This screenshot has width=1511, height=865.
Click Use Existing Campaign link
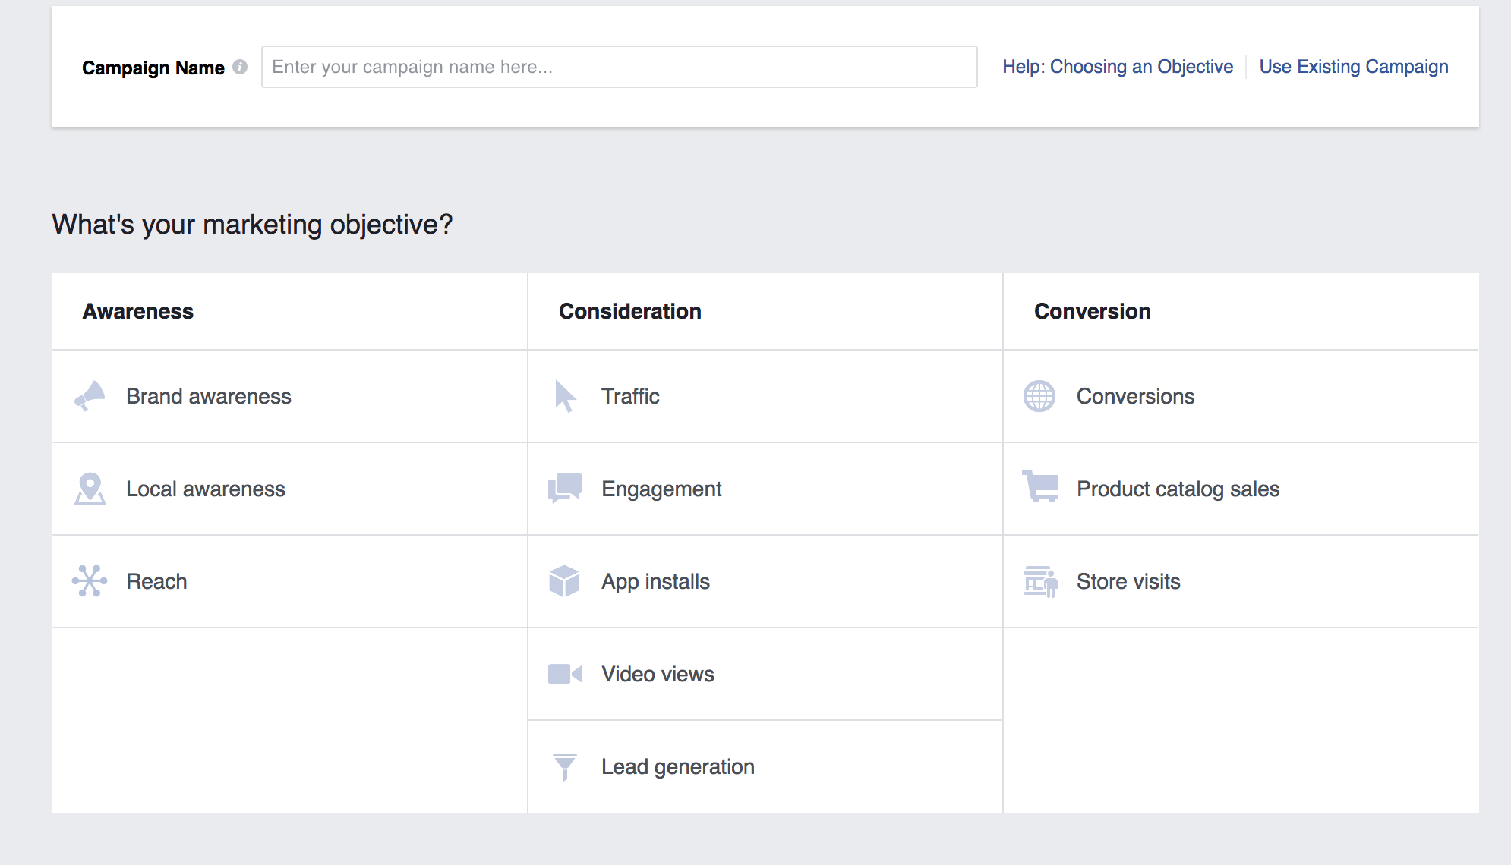1354,67
